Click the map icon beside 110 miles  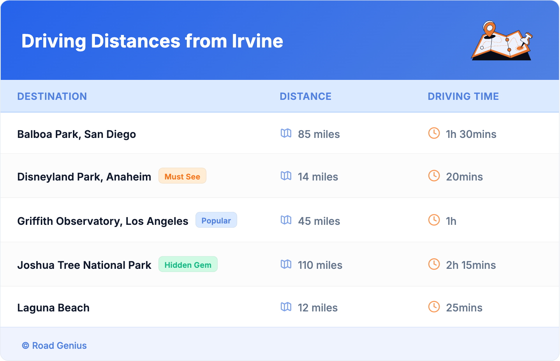coord(286,264)
